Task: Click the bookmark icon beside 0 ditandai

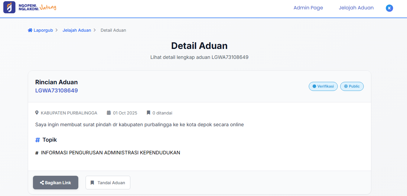Action: point(148,113)
